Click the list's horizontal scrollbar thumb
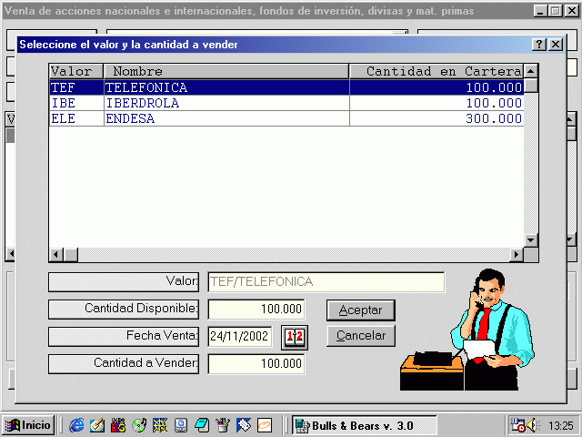 click(71, 255)
